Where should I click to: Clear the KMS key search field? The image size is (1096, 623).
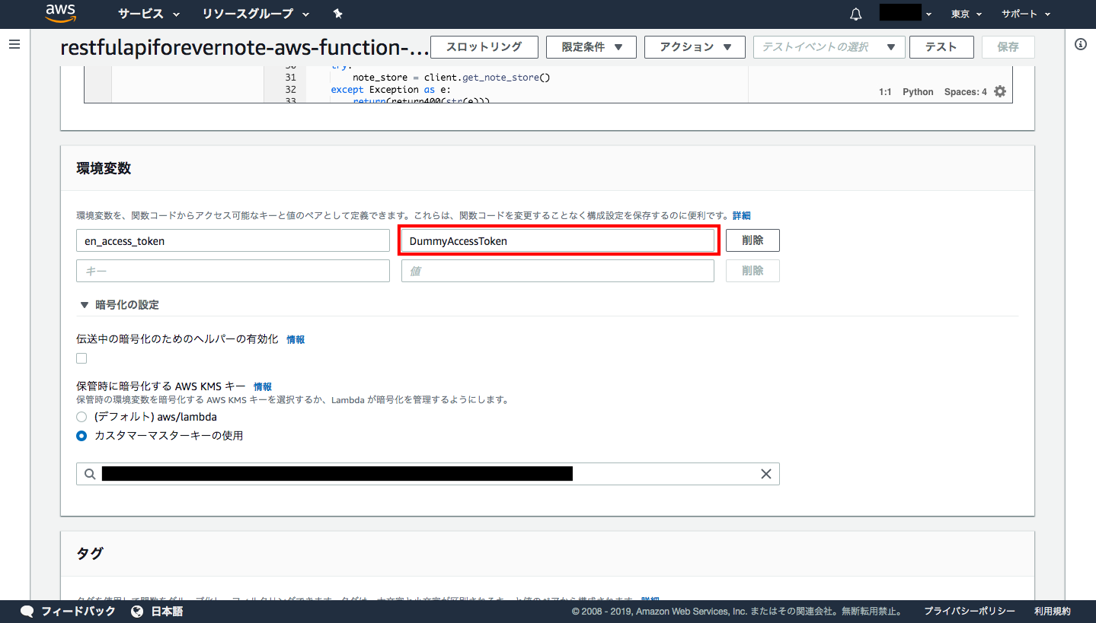pyautogui.click(x=766, y=474)
